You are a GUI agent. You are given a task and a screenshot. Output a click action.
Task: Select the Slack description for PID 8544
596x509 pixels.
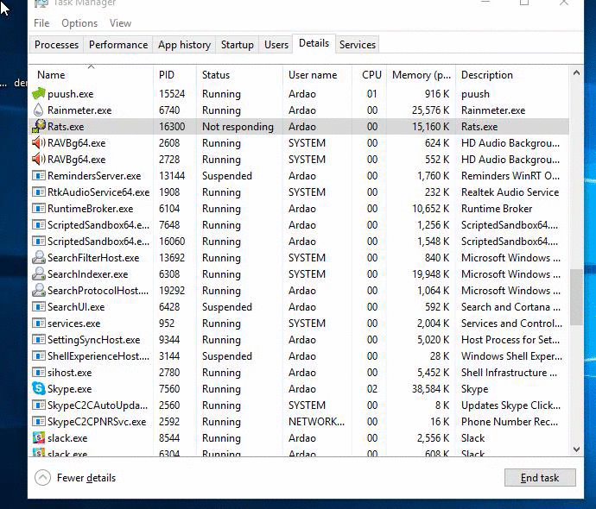click(x=472, y=438)
